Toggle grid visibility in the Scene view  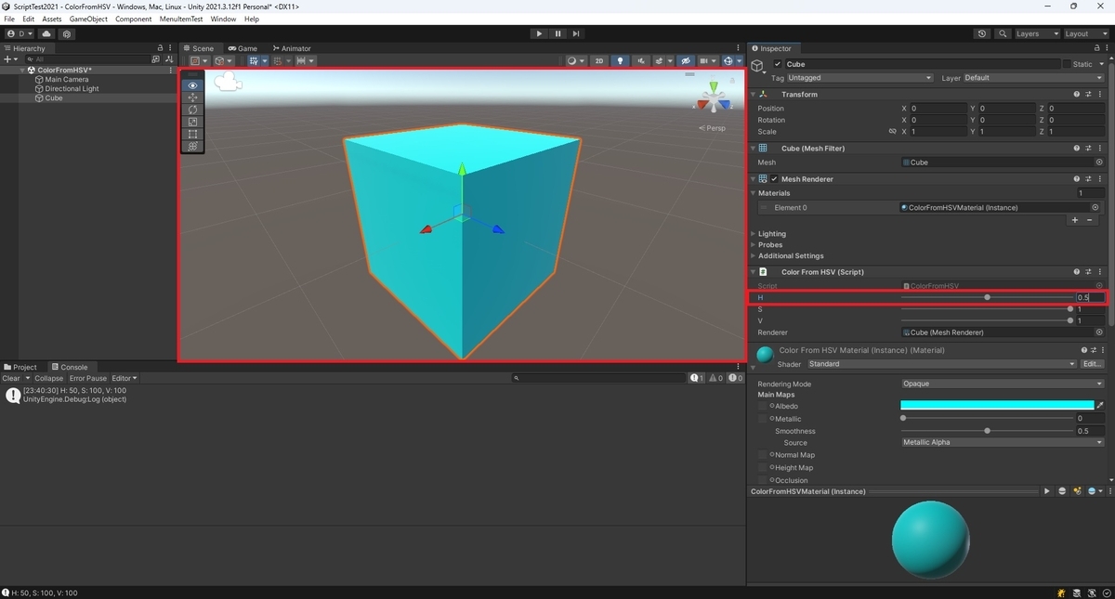(x=704, y=60)
